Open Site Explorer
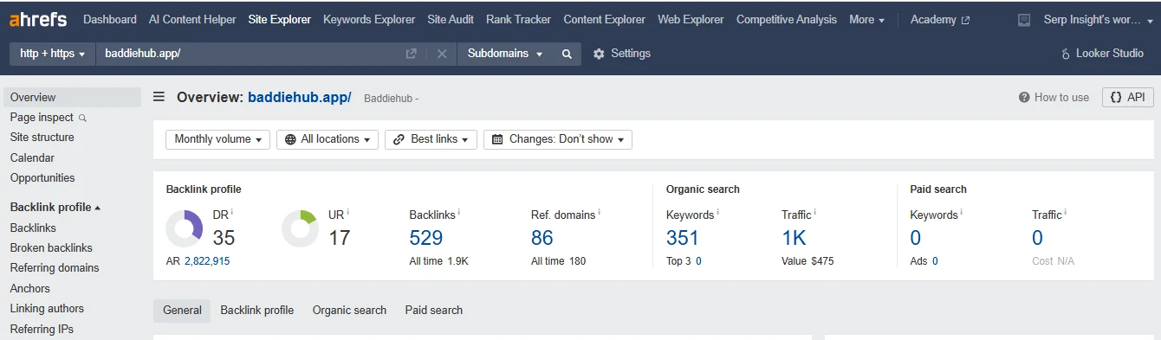This screenshot has width=1161, height=340. coord(279,19)
